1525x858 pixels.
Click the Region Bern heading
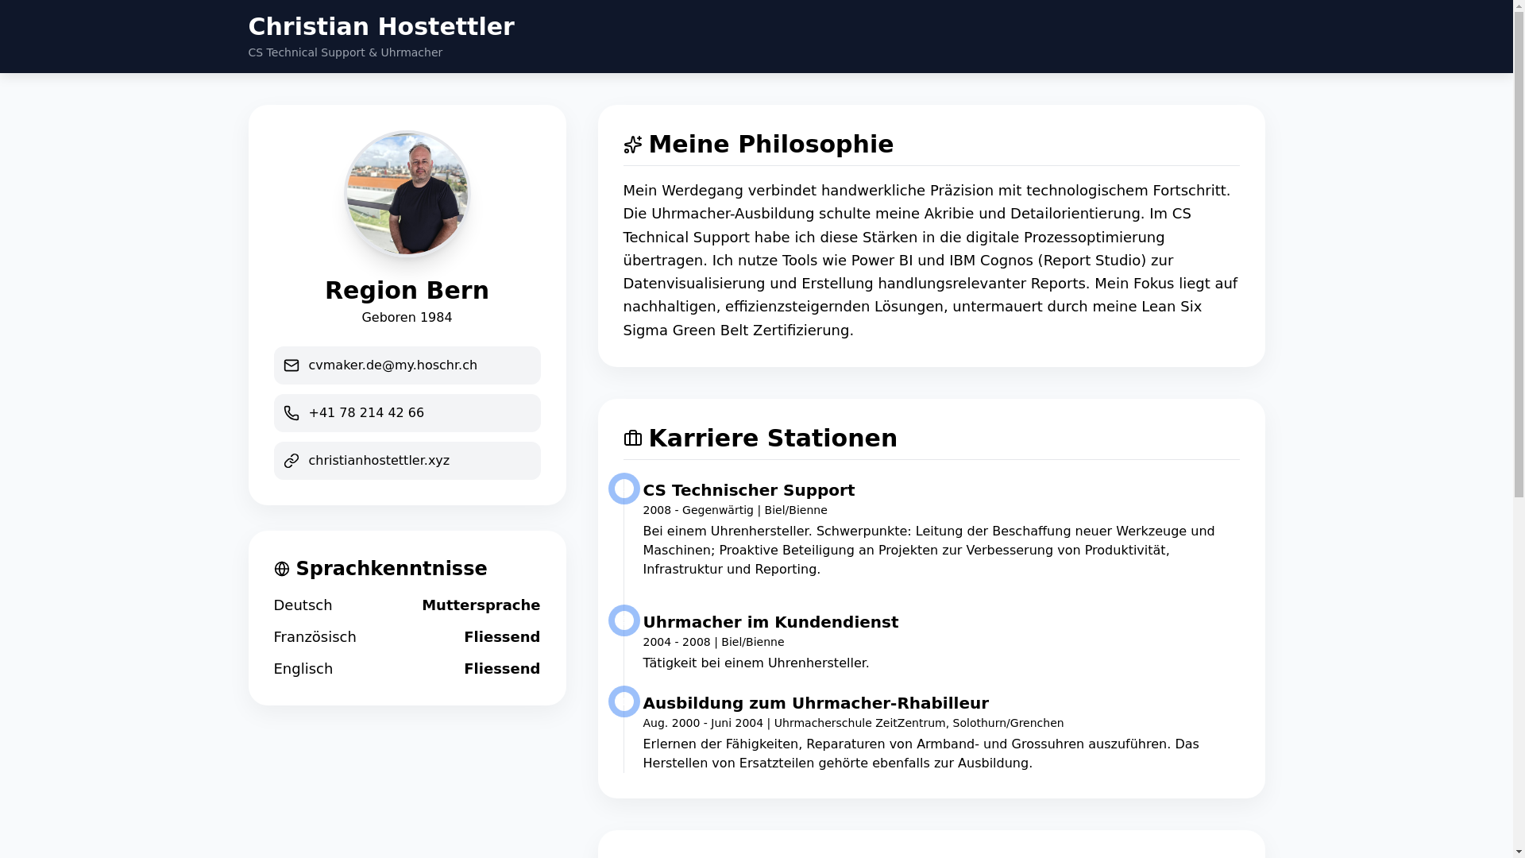407,291
